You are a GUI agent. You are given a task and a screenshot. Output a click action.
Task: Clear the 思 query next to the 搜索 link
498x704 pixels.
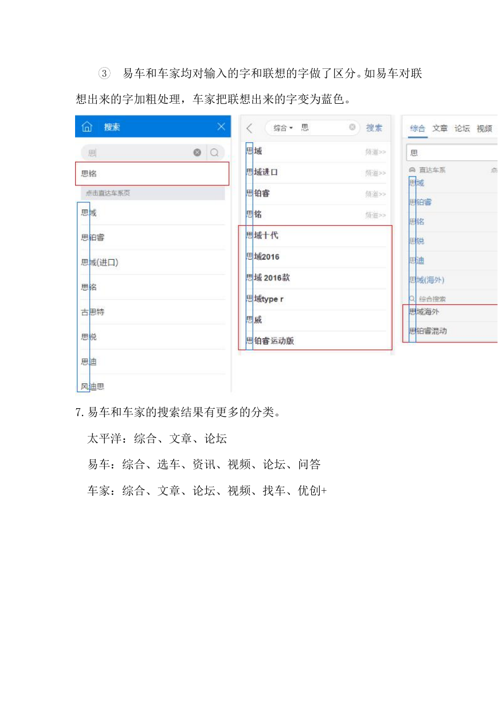coord(352,127)
